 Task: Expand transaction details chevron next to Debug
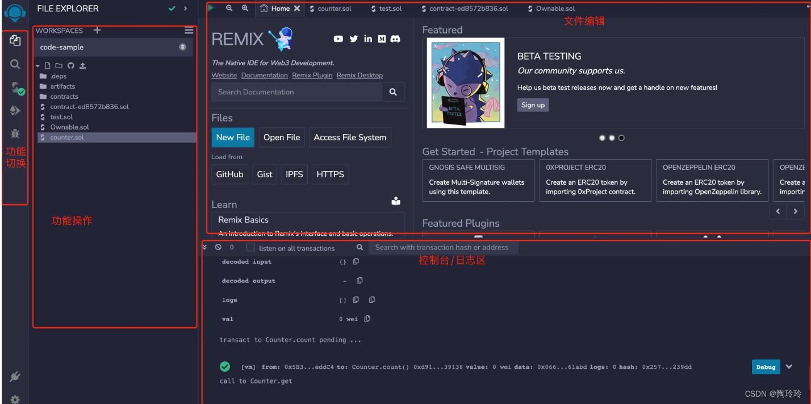click(789, 367)
